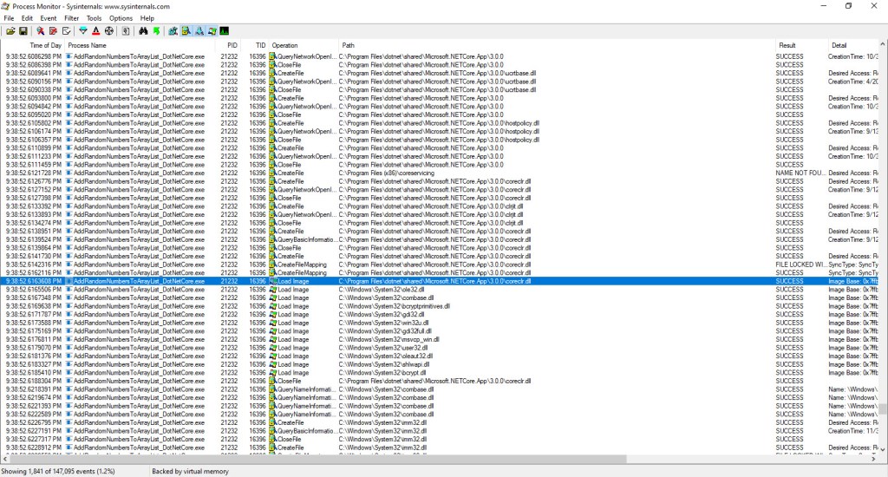Toggle the Capture events magnifier button

(x=40, y=31)
